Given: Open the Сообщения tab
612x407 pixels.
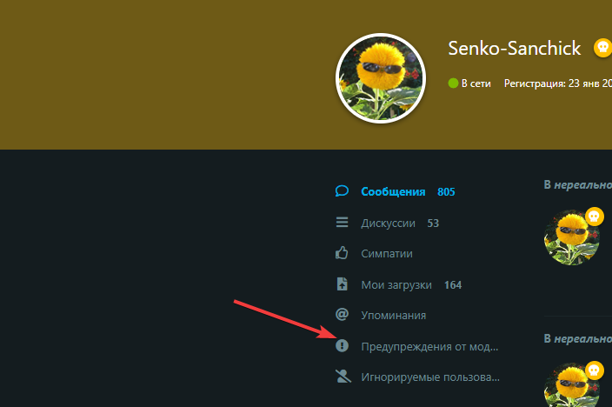Looking at the screenshot, I should point(395,191).
